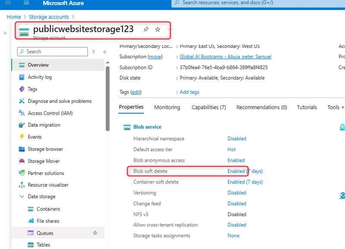This screenshot has width=345, height=249.
Task: Collapse the resource menu panel
Action: pos(105,52)
